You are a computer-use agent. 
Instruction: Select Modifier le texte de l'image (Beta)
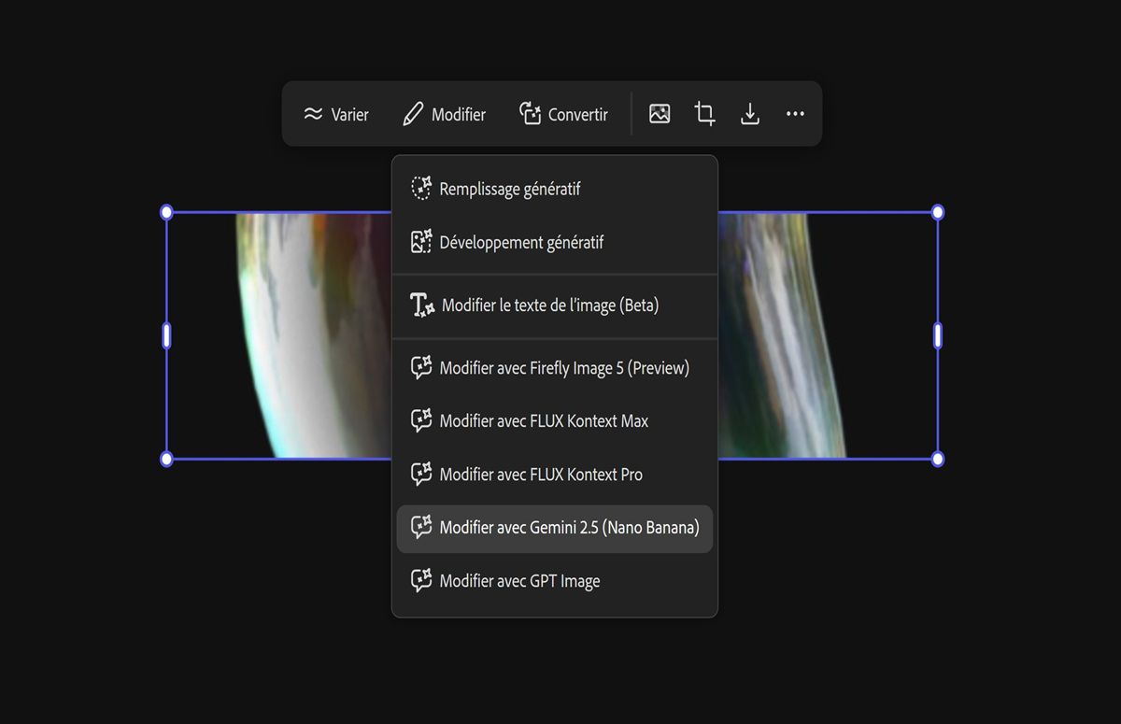[555, 305]
